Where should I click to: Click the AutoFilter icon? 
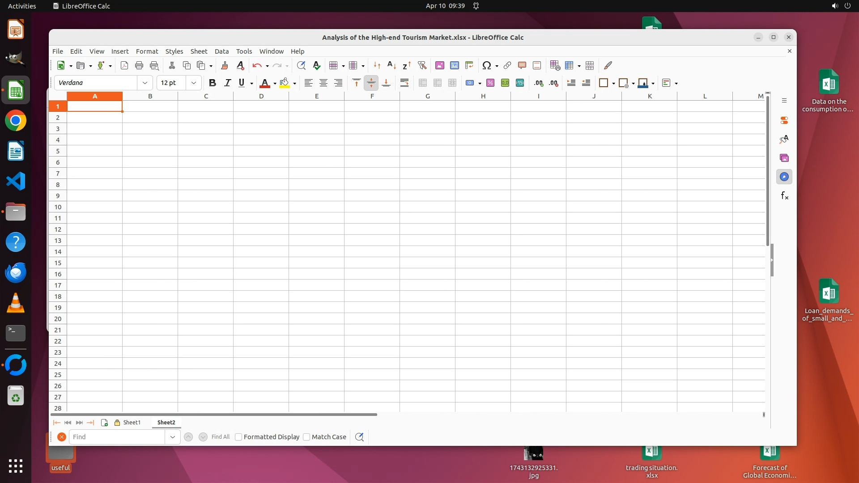[422, 65]
